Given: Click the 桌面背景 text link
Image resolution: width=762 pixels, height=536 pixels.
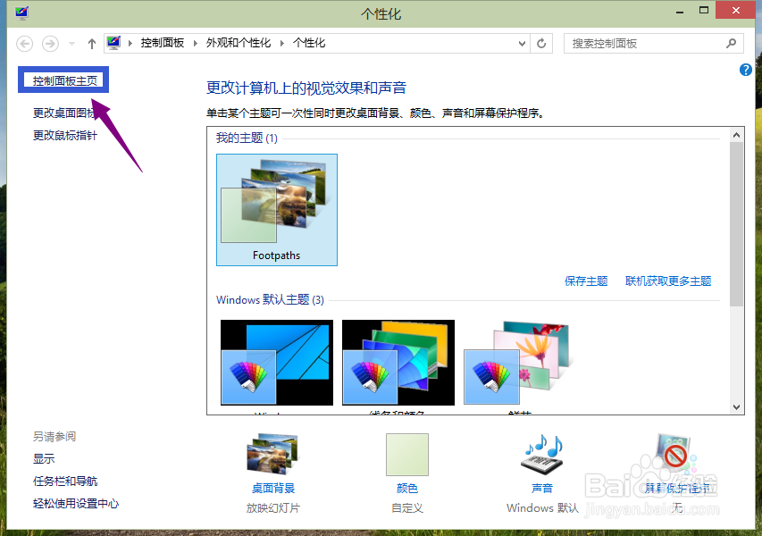Looking at the screenshot, I should point(273,488).
